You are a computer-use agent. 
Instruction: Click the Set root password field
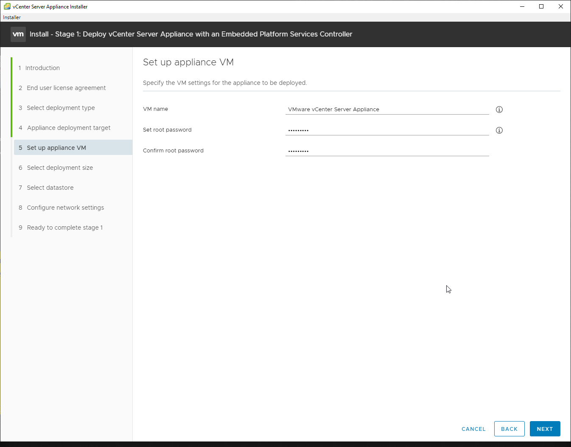point(387,130)
